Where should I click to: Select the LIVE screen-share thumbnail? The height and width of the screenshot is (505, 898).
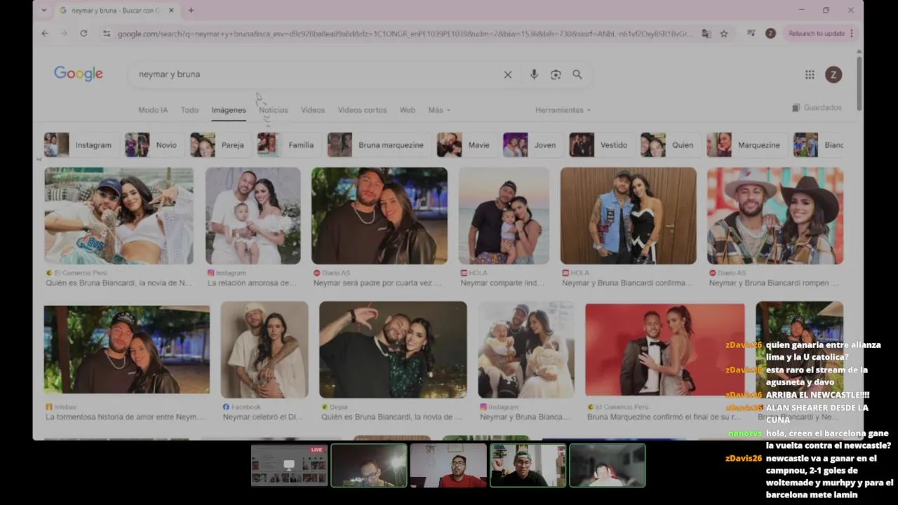pyautogui.click(x=289, y=465)
